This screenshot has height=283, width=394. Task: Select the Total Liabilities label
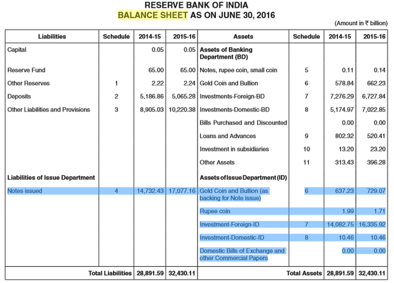click(x=110, y=274)
